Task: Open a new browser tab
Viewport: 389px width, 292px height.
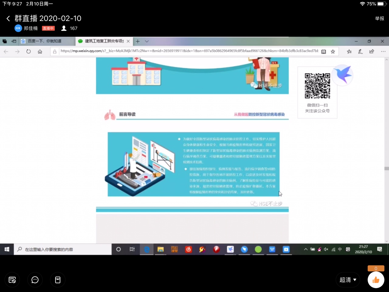Action: pyautogui.click(x=138, y=41)
